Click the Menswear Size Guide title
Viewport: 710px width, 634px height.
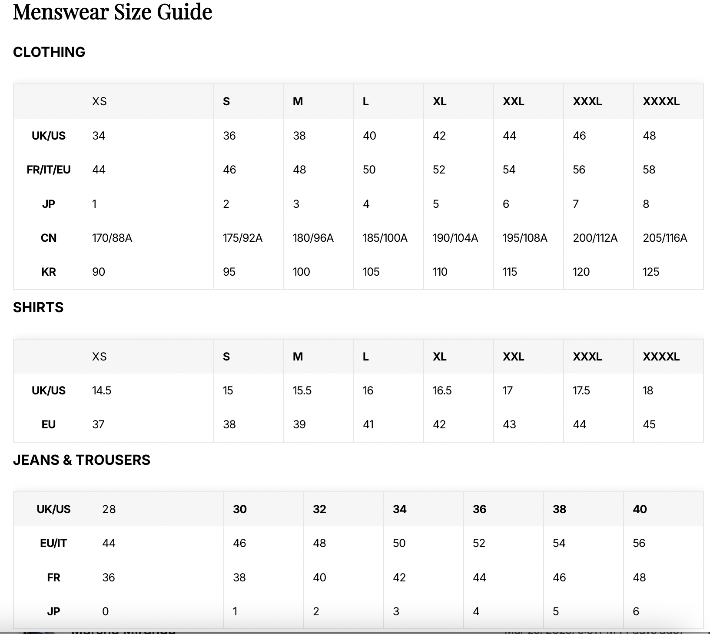click(x=113, y=11)
